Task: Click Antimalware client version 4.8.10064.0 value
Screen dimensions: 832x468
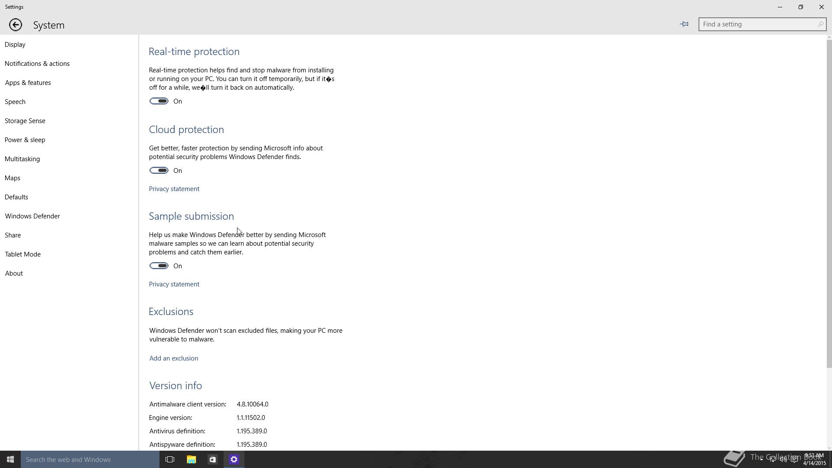Action: pyautogui.click(x=253, y=404)
